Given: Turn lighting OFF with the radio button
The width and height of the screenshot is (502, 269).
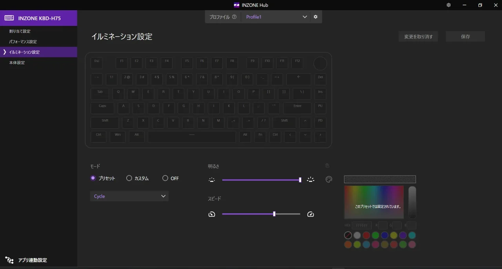Looking at the screenshot, I should pyautogui.click(x=165, y=178).
